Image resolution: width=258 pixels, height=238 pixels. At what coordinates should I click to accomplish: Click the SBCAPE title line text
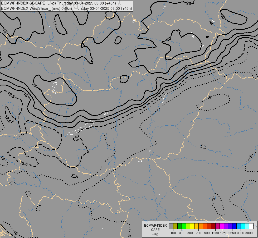(x=59, y=3)
